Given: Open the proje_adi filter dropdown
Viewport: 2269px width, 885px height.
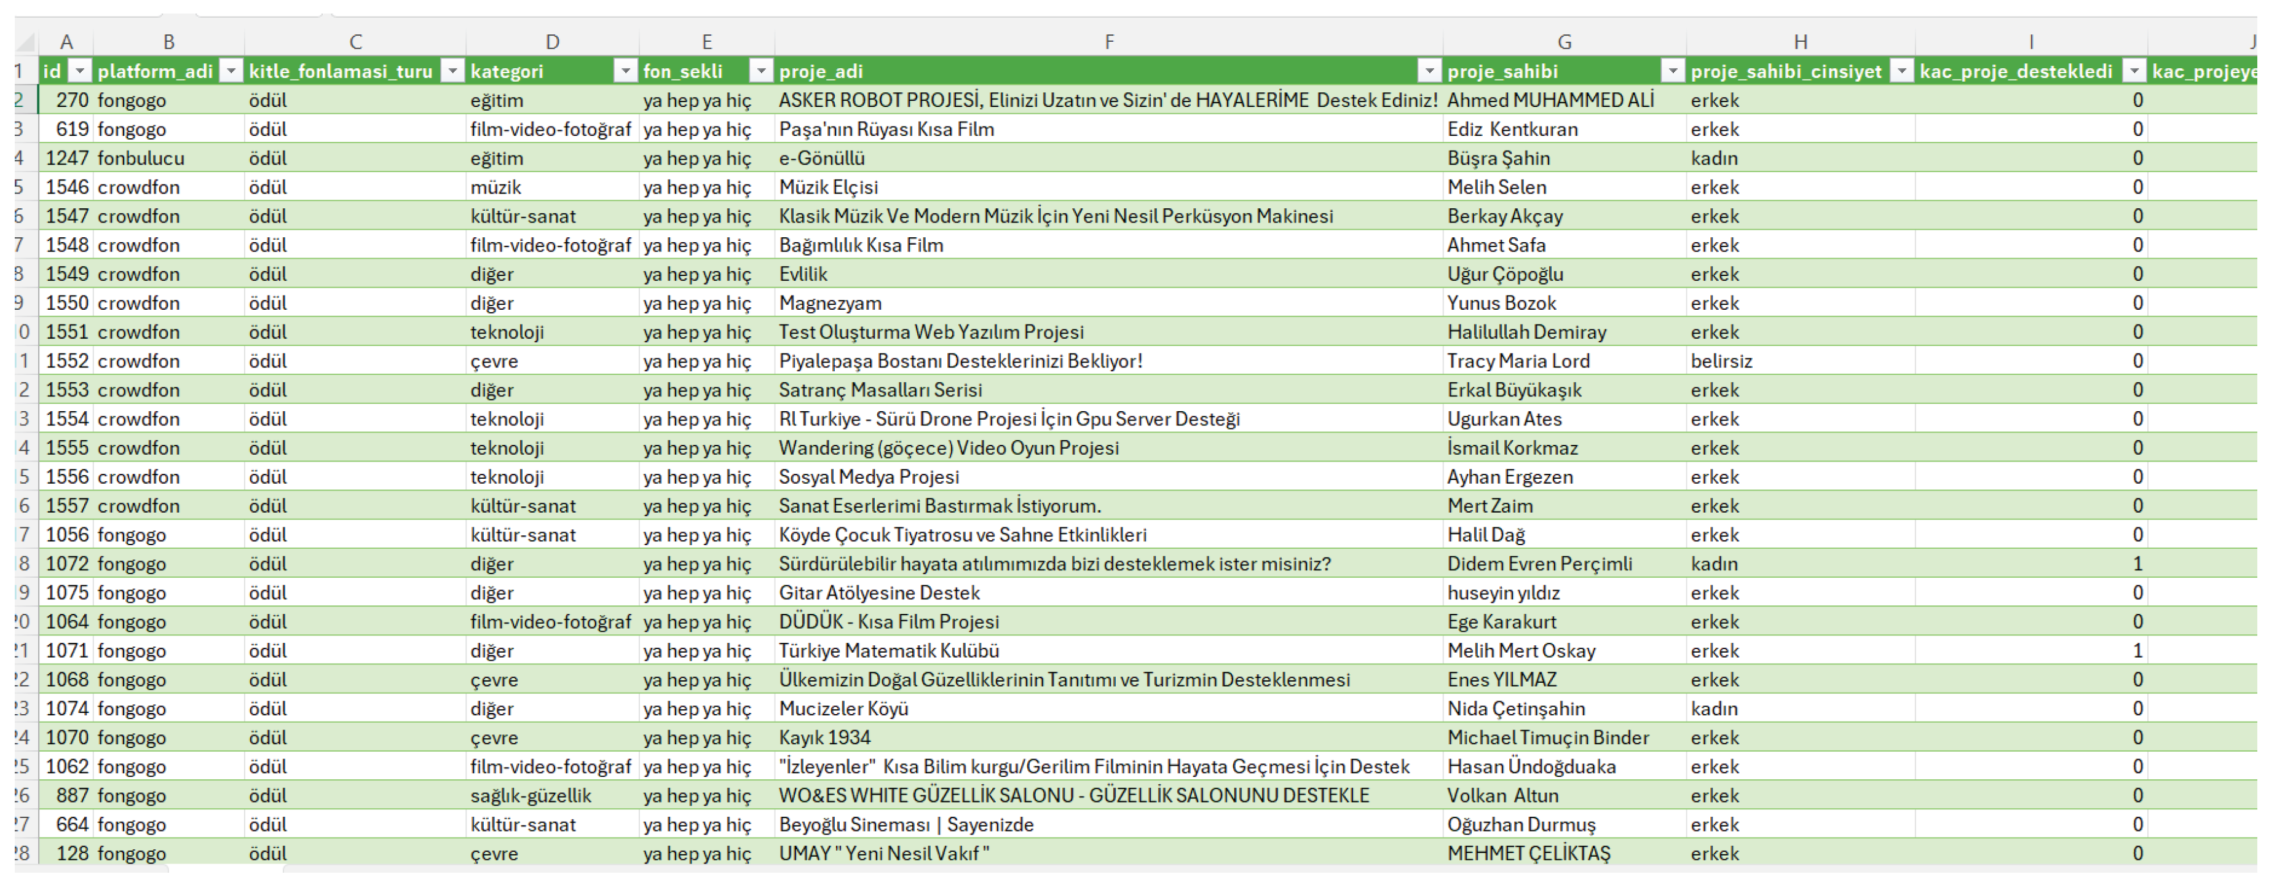Looking at the screenshot, I should point(1429,71).
